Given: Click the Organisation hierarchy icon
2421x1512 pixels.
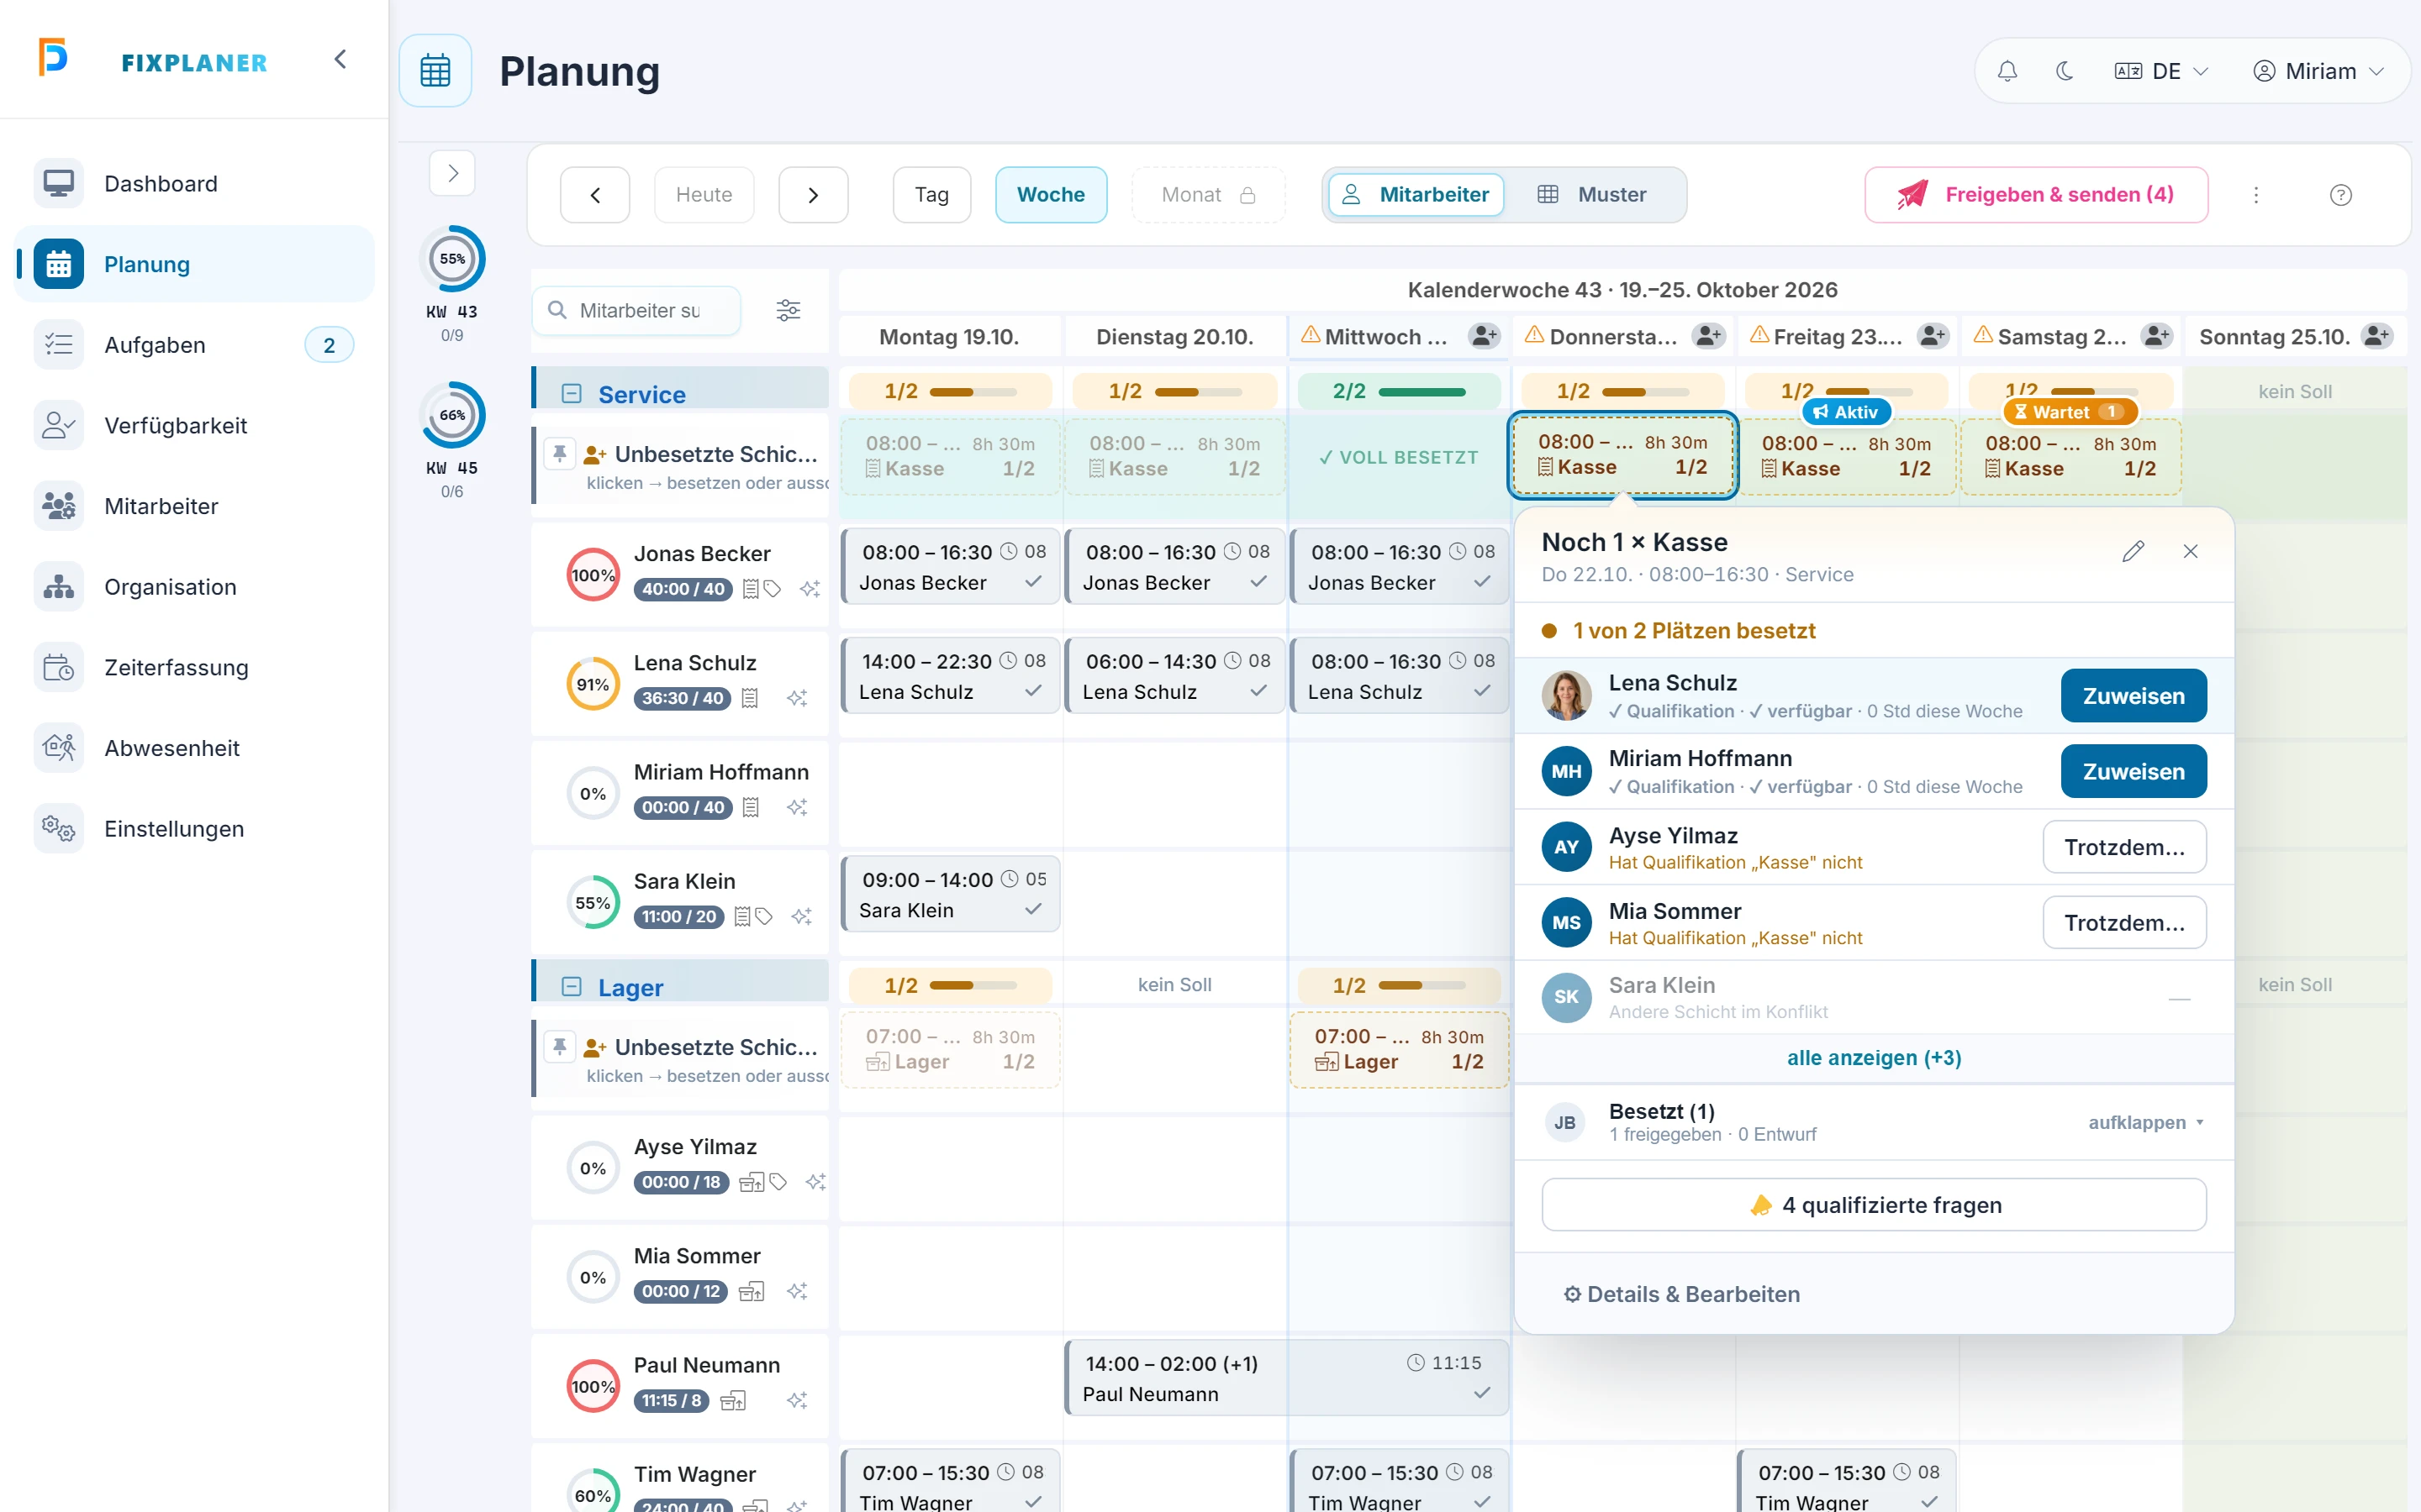Looking at the screenshot, I should click(x=58, y=587).
